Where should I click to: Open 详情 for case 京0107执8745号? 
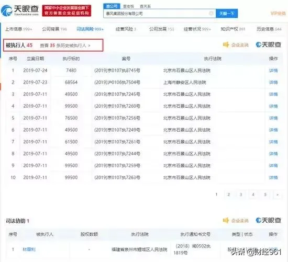click(273, 71)
